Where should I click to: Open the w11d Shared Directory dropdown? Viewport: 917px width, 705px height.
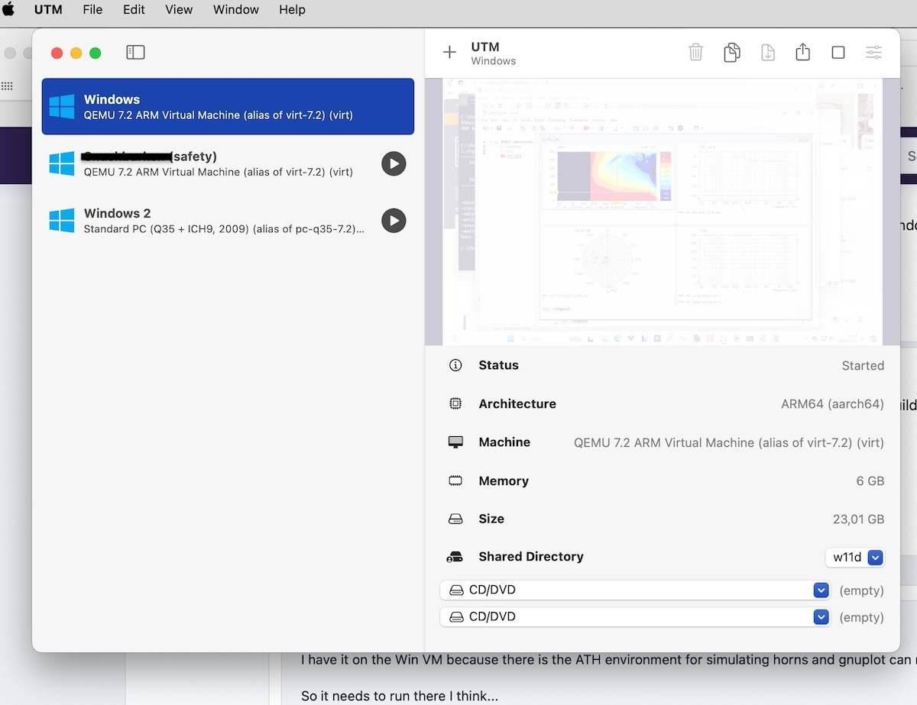(x=855, y=557)
